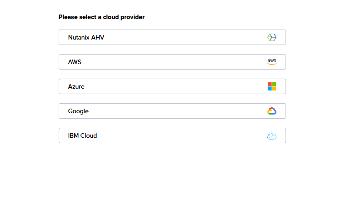Click the Microsoft four-square Azure logo
Viewport: 346px width, 210px height.
[x=272, y=86]
